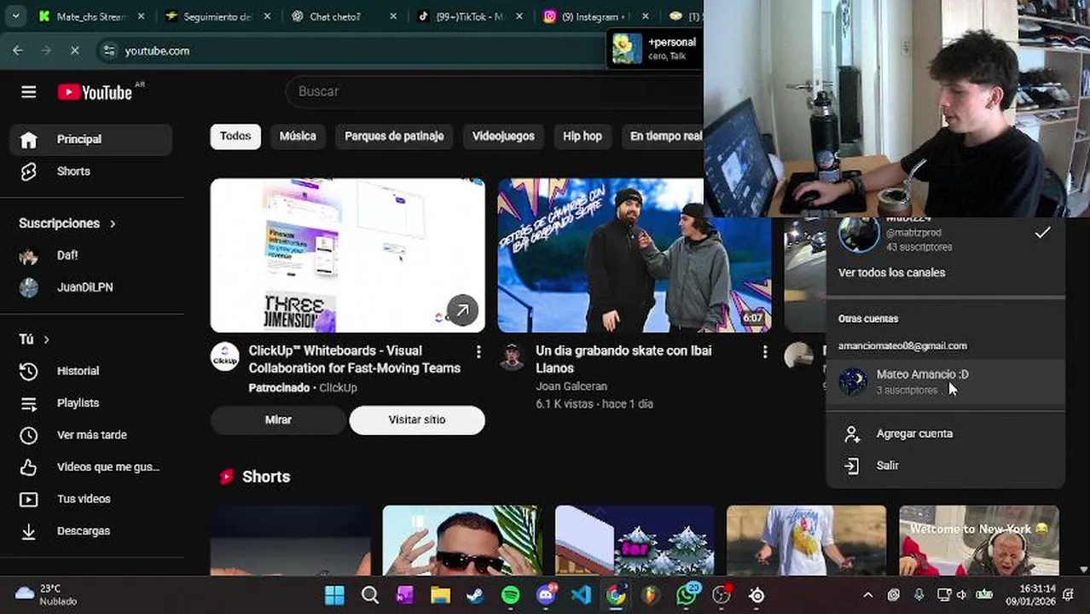Screen dimensions: 1090x614
Task: Select the Todos filter chip
Action: 235,136
